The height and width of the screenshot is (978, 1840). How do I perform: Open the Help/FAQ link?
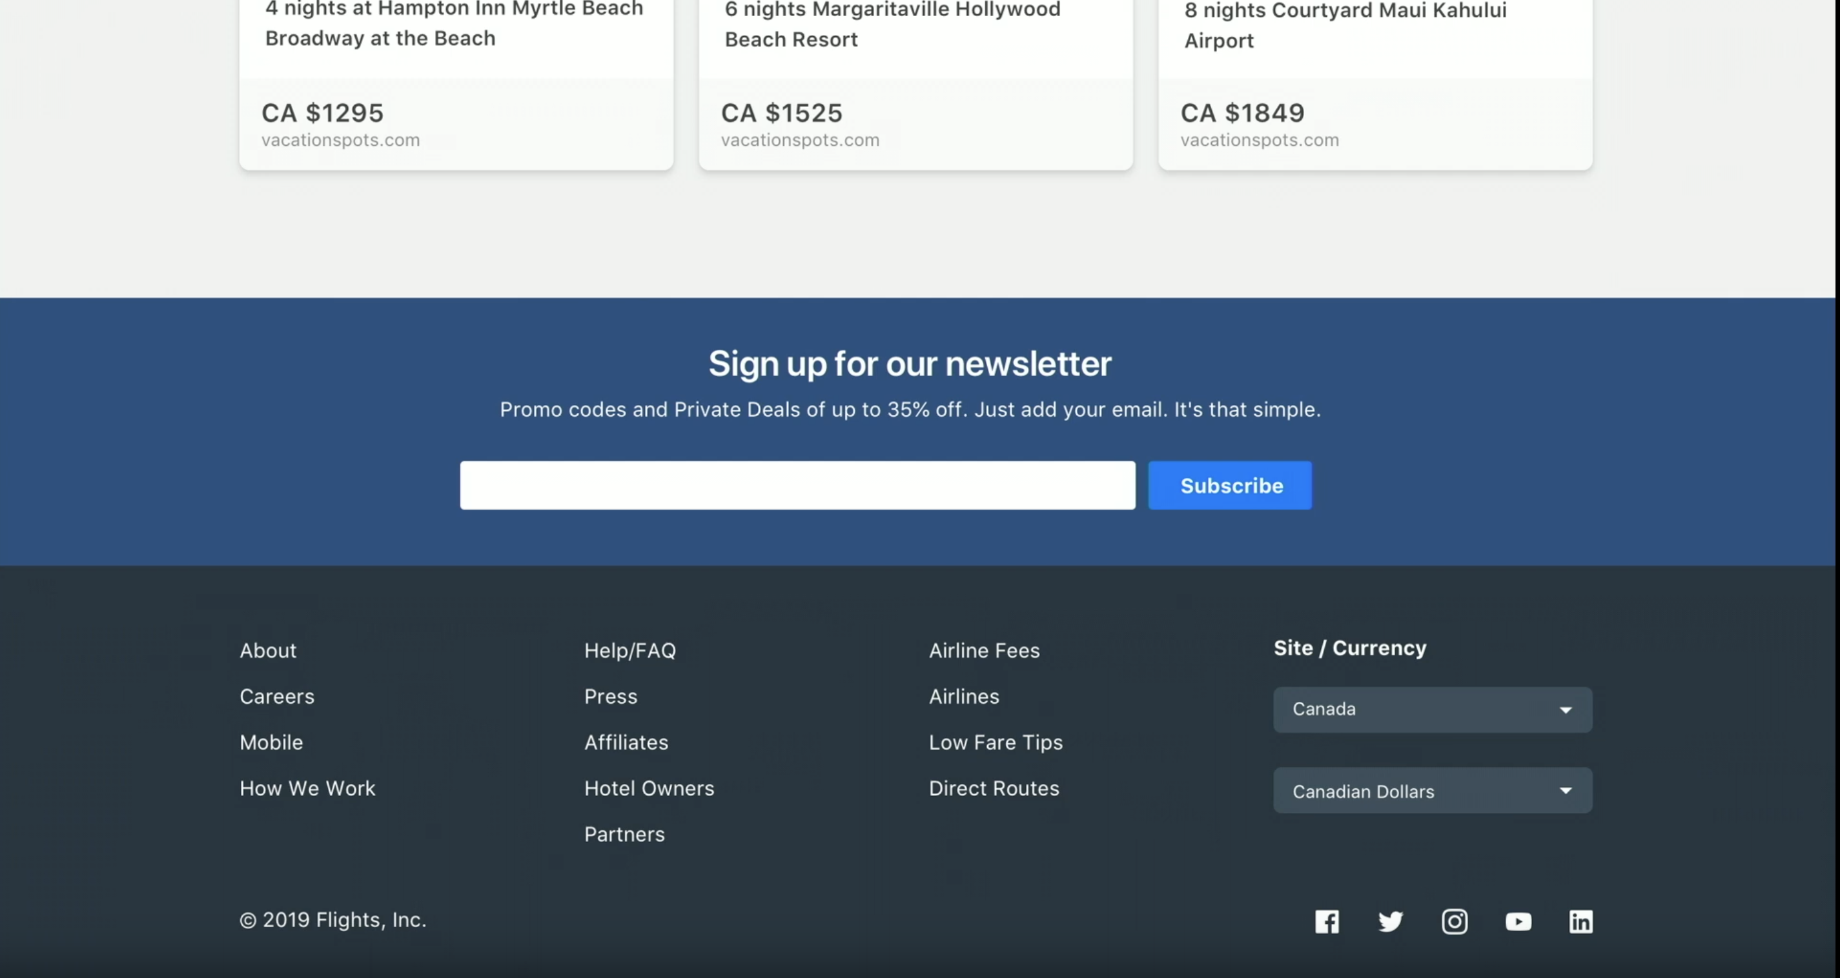(630, 650)
